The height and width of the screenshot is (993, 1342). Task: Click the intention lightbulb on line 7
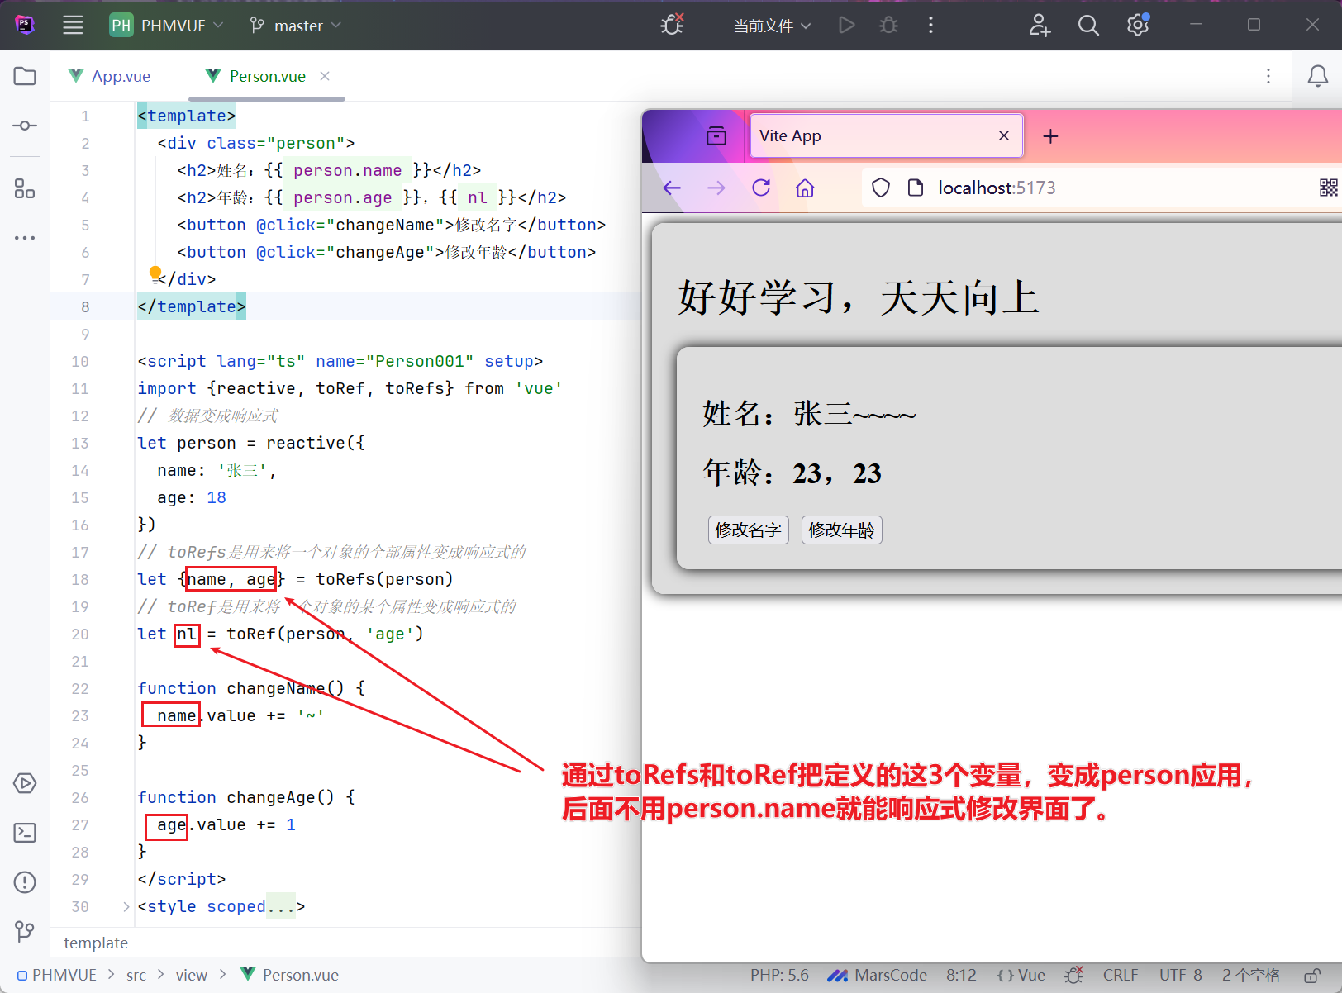[155, 273]
